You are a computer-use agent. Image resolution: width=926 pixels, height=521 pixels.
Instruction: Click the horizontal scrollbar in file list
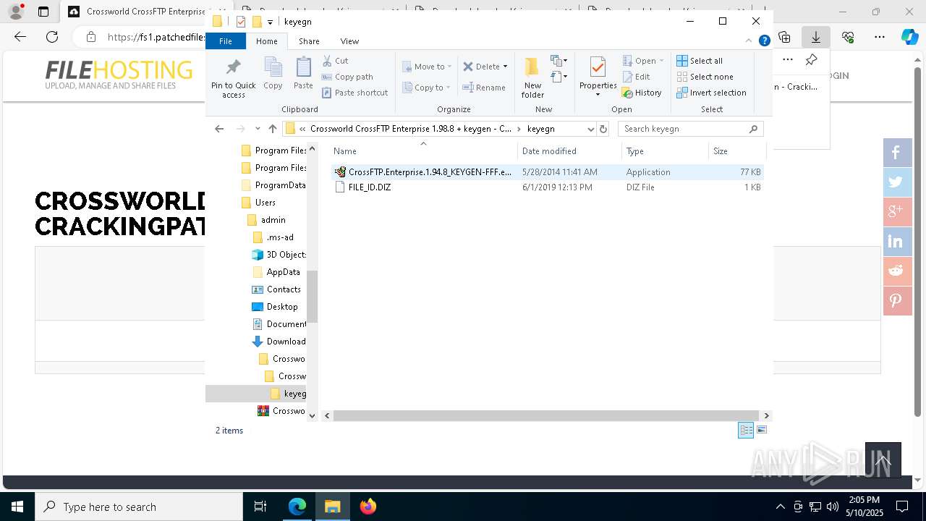546,415
